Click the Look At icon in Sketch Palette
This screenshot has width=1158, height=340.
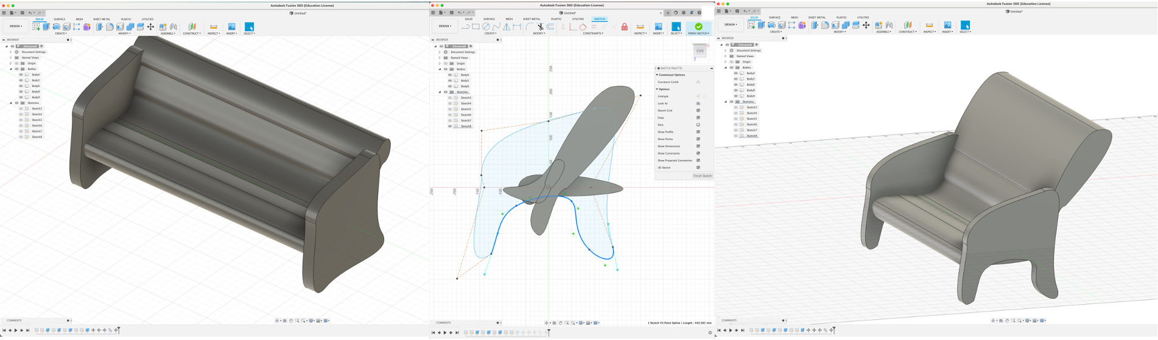pyautogui.click(x=698, y=103)
